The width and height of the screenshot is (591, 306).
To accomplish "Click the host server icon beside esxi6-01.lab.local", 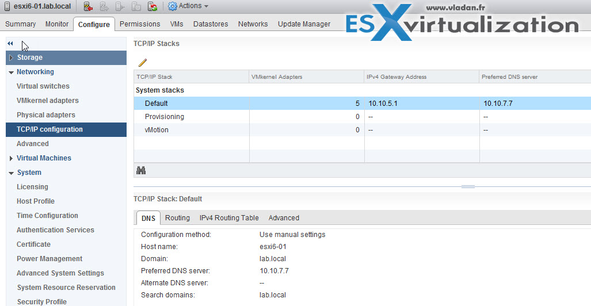I will pyautogui.click(x=7, y=6).
